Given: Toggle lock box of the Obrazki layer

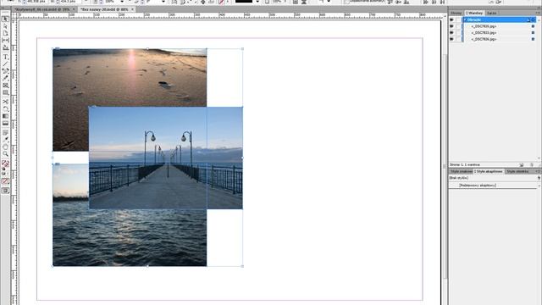Looking at the screenshot, I should [459, 20].
